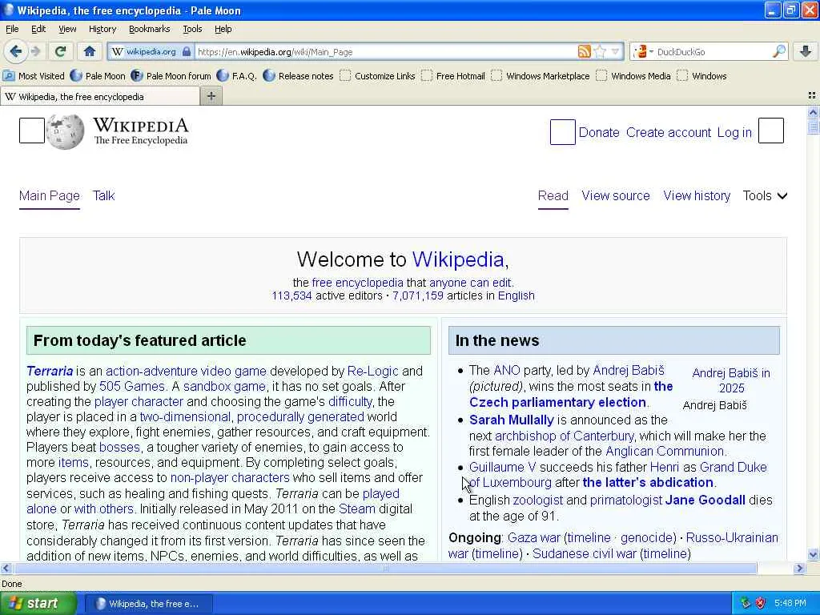Viewport: 820px width, 615px height.
Task: Click the List all tabs grid icon
Action: tap(812, 95)
